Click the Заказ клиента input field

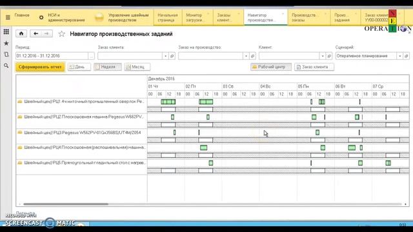130,56
